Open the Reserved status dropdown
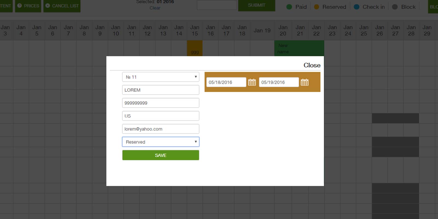The width and height of the screenshot is (438, 219). pyautogui.click(x=160, y=142)
